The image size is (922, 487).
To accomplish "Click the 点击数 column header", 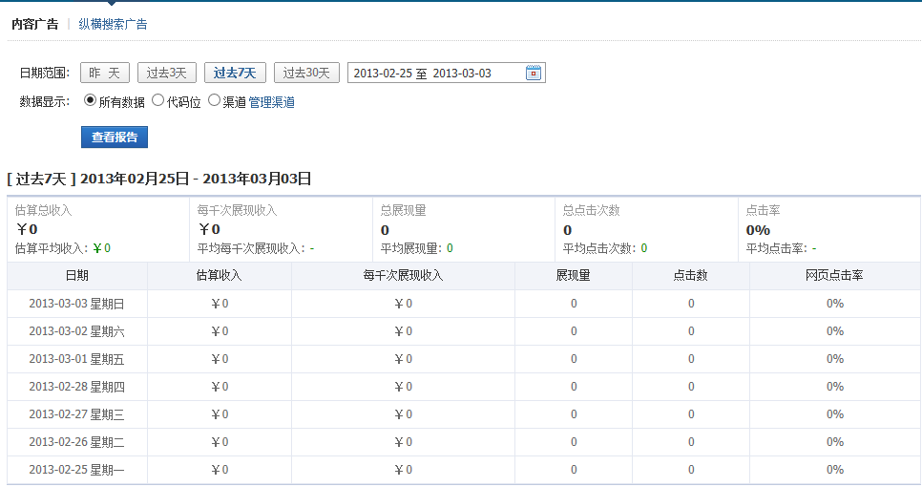I will point(690,275).
